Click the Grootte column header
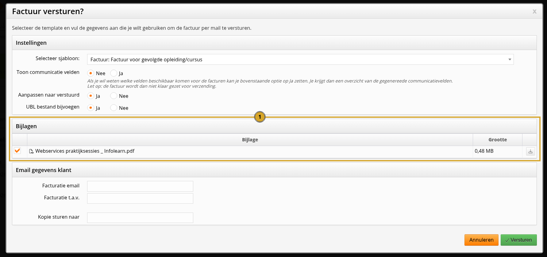The height and width of the screenshot is (257, 547). coord(497,140)
